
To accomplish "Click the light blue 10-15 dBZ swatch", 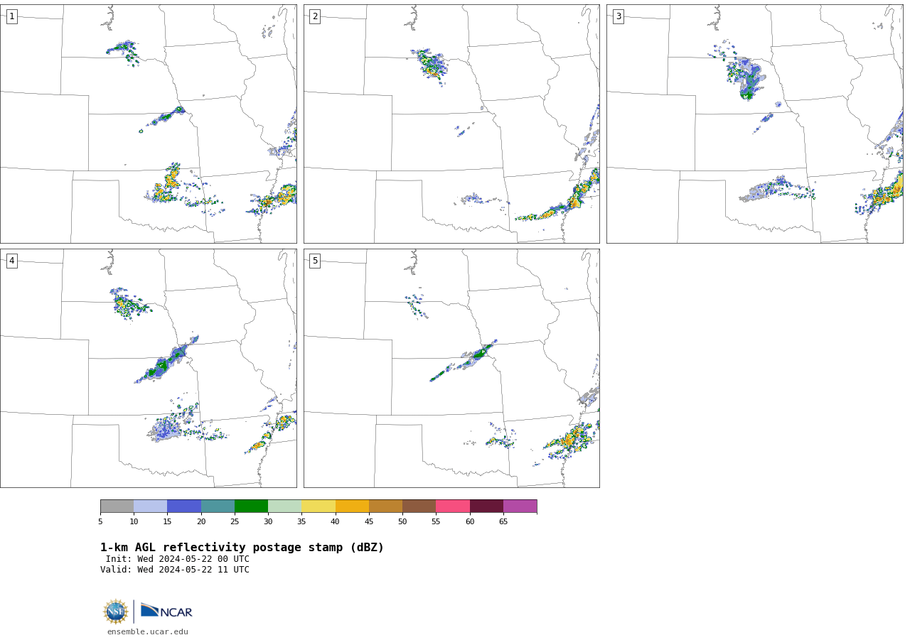I will 151,506.
